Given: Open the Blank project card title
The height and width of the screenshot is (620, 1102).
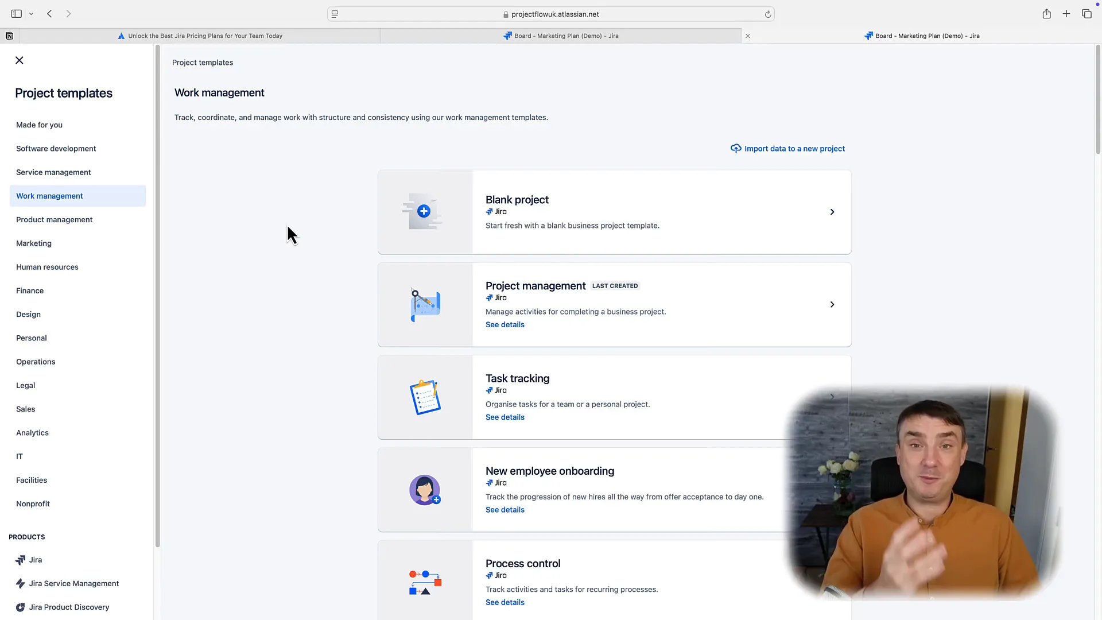Looking at the screenshot, I should 517,199.
